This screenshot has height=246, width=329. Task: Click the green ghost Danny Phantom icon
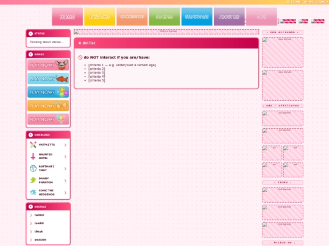(x=33, y=180)
